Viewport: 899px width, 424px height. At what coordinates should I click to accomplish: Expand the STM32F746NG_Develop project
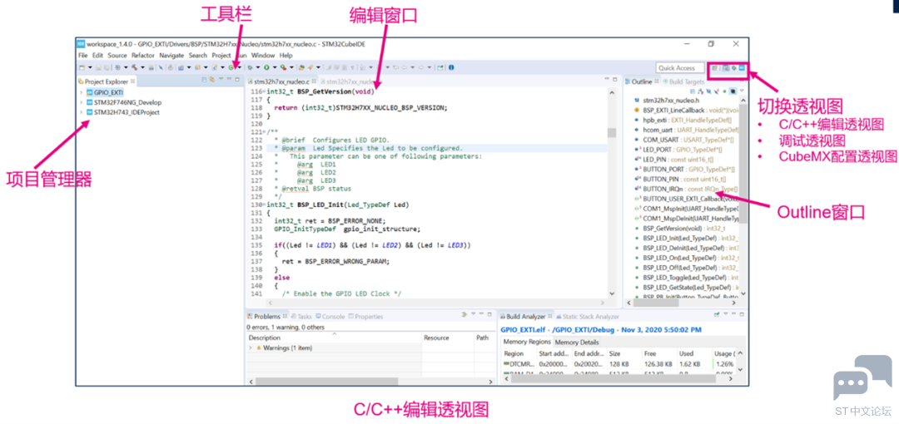tap(81, 102)
